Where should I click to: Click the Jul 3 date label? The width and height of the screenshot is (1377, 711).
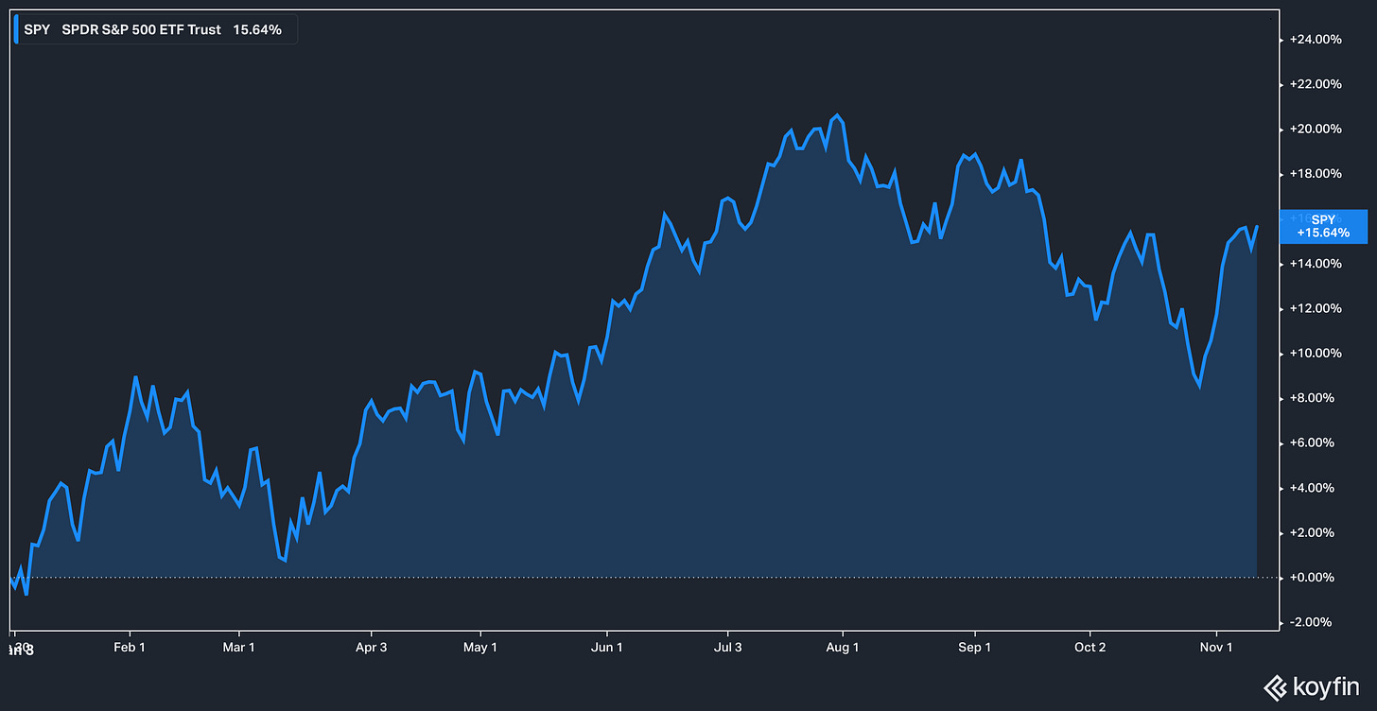(728, 648)
